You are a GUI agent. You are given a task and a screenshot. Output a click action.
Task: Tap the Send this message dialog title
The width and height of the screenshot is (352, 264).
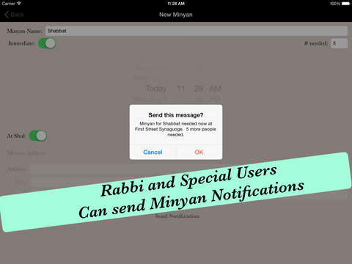click(x=176, y=115)
